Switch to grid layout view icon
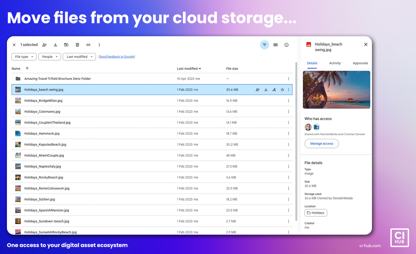Image resolution: width=416 pixels, height=254 pixels. [276, 45]
